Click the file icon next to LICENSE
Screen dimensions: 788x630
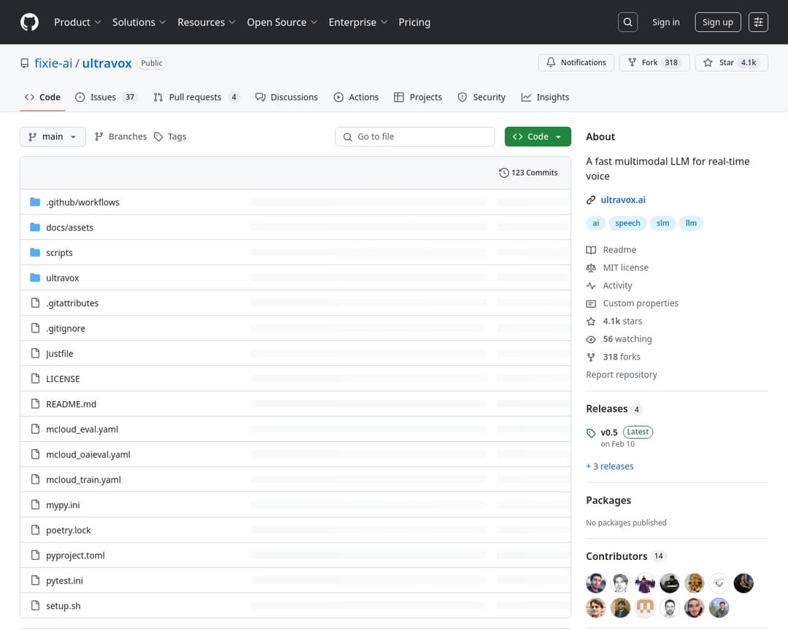tap(35, 378)
